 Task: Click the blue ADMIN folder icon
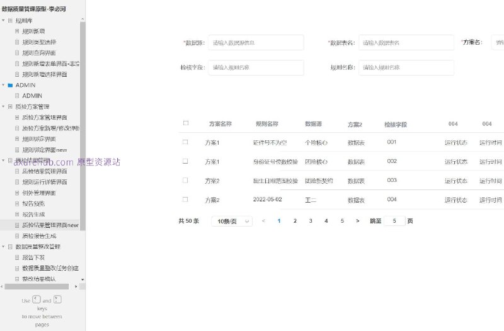(10, 85)
